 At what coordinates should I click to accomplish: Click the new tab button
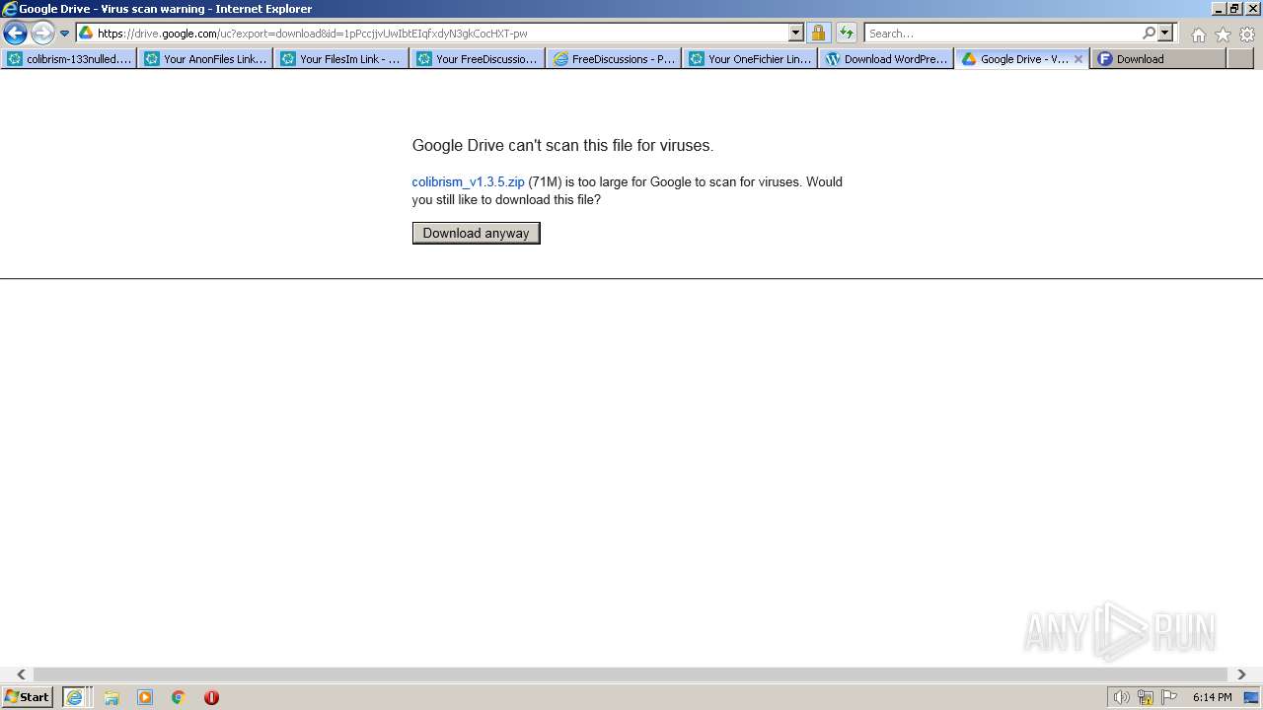coord(1239,59)
